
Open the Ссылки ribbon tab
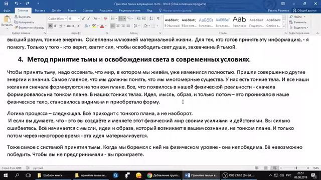(88, 10)
